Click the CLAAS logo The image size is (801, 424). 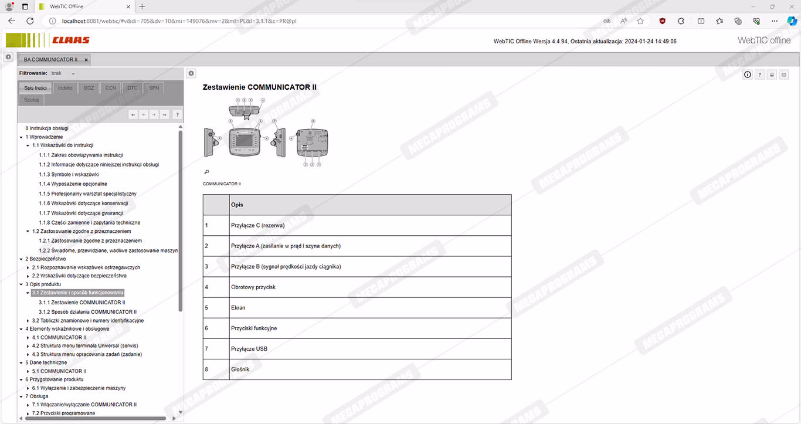pyautogui.click(x=47, y=40)
